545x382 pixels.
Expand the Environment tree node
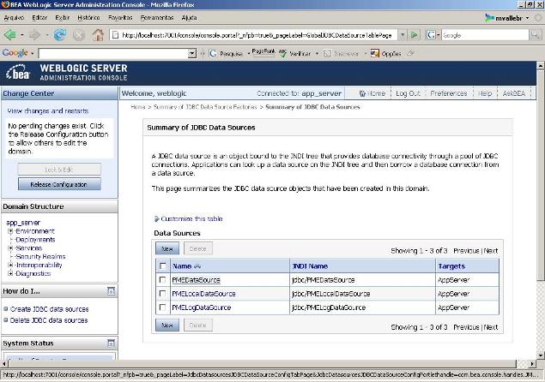[10, 231]
